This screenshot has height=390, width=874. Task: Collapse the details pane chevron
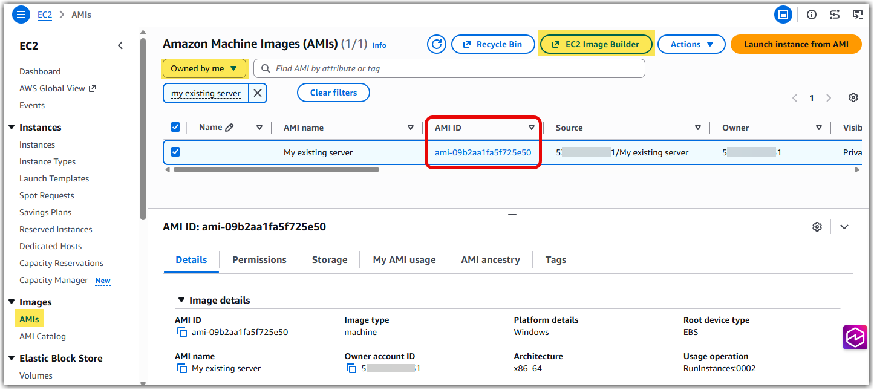pos(844,227)
